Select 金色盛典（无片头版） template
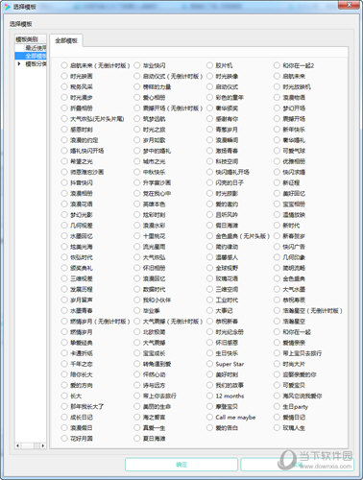Screen dimensions: 363x480 [209, 236]
